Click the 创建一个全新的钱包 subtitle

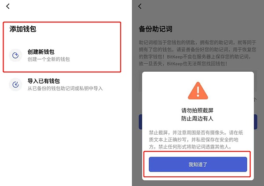(49, 59)
